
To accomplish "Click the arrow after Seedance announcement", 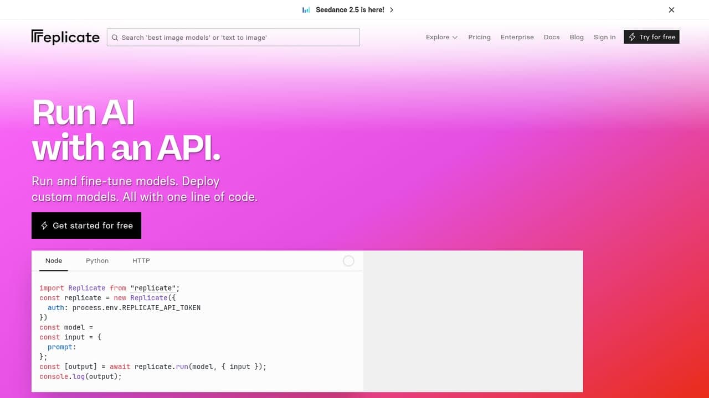I will click(x=392, y=10).
